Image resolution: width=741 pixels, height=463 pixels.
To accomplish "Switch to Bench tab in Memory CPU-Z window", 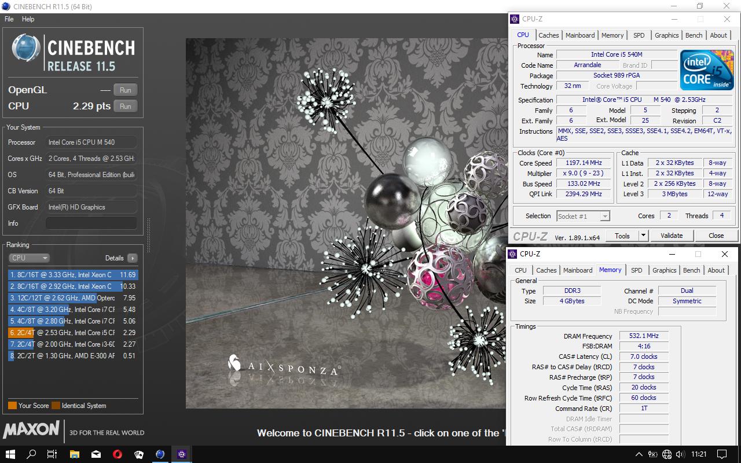I will pyautogui.click(x=692, y=270).
